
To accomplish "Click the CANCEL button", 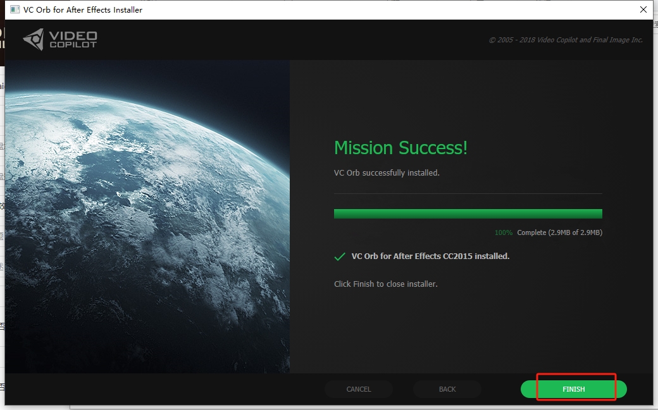I will pos(358,389).
